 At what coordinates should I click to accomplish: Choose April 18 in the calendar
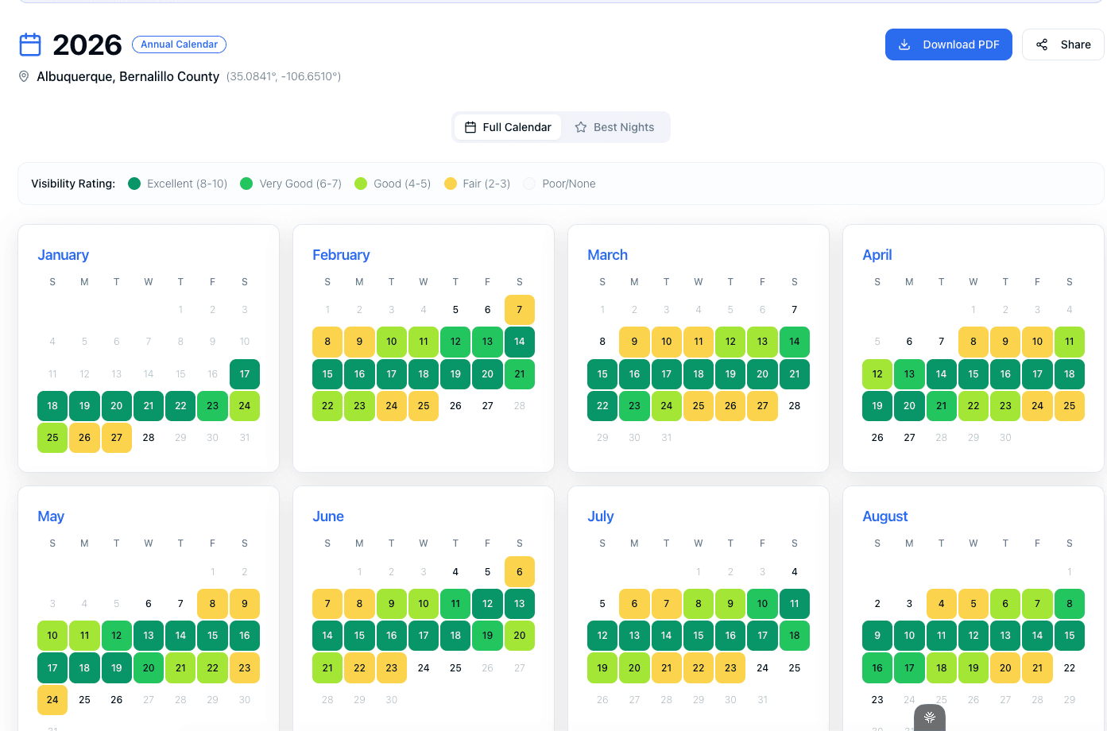coord(1069,374)
